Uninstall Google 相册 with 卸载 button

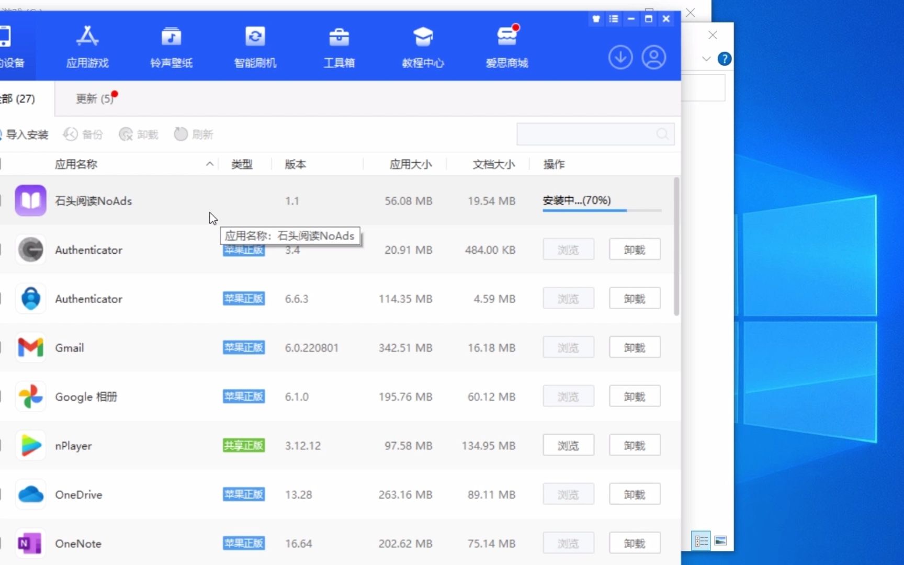tap(635, 397)
